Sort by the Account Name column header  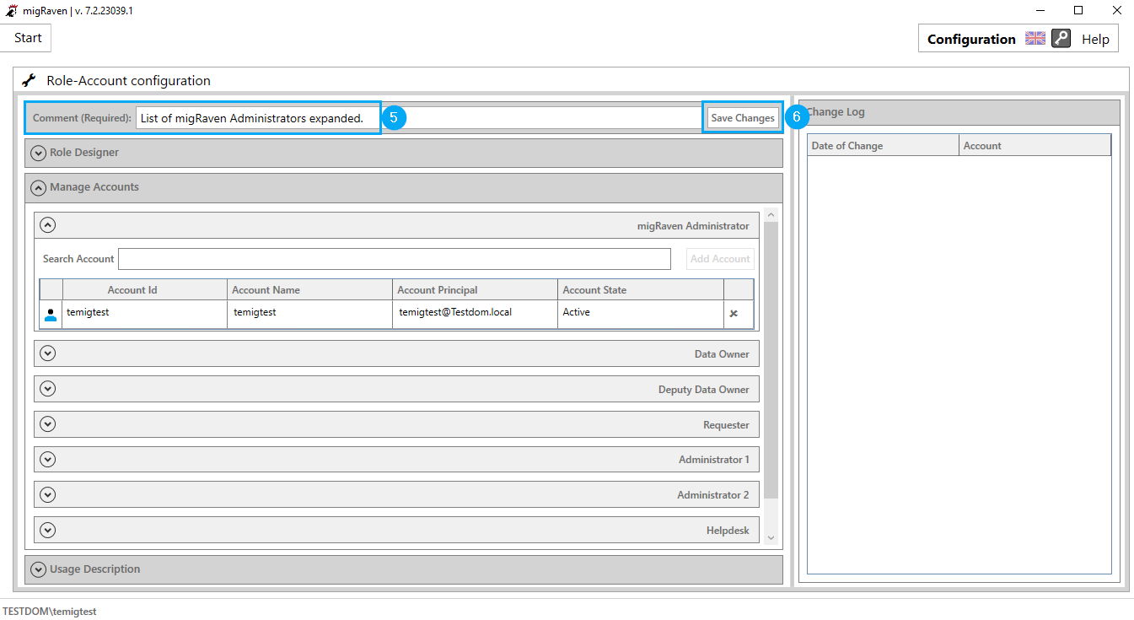click(x=310, y=290)
